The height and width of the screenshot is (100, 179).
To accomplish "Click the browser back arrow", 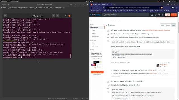I will coord(91,8).
